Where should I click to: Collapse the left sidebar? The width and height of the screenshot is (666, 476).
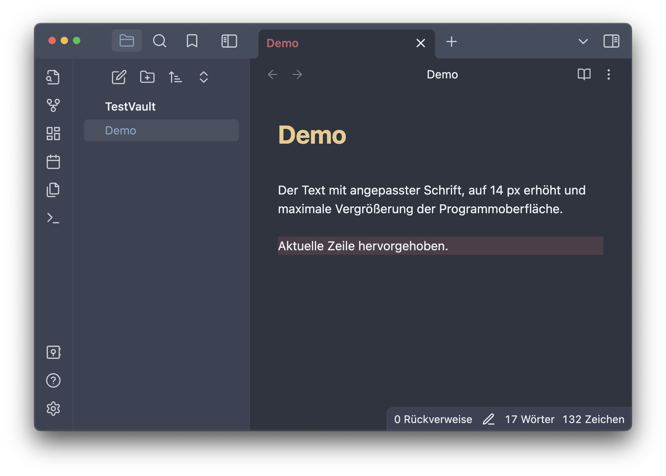[229, 41]
